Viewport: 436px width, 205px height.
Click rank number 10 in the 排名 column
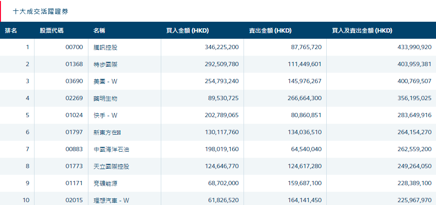[x=26, y=200]
